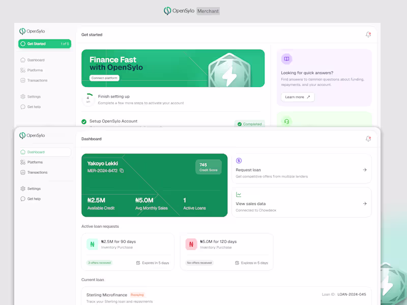The image size is (407, 305).
Task: Select Dashboard in the Dashboard window sidebar
Action: 45,152
